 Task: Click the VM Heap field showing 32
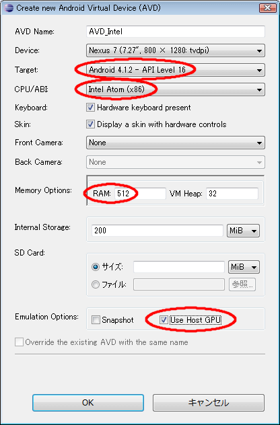[232, 194]
